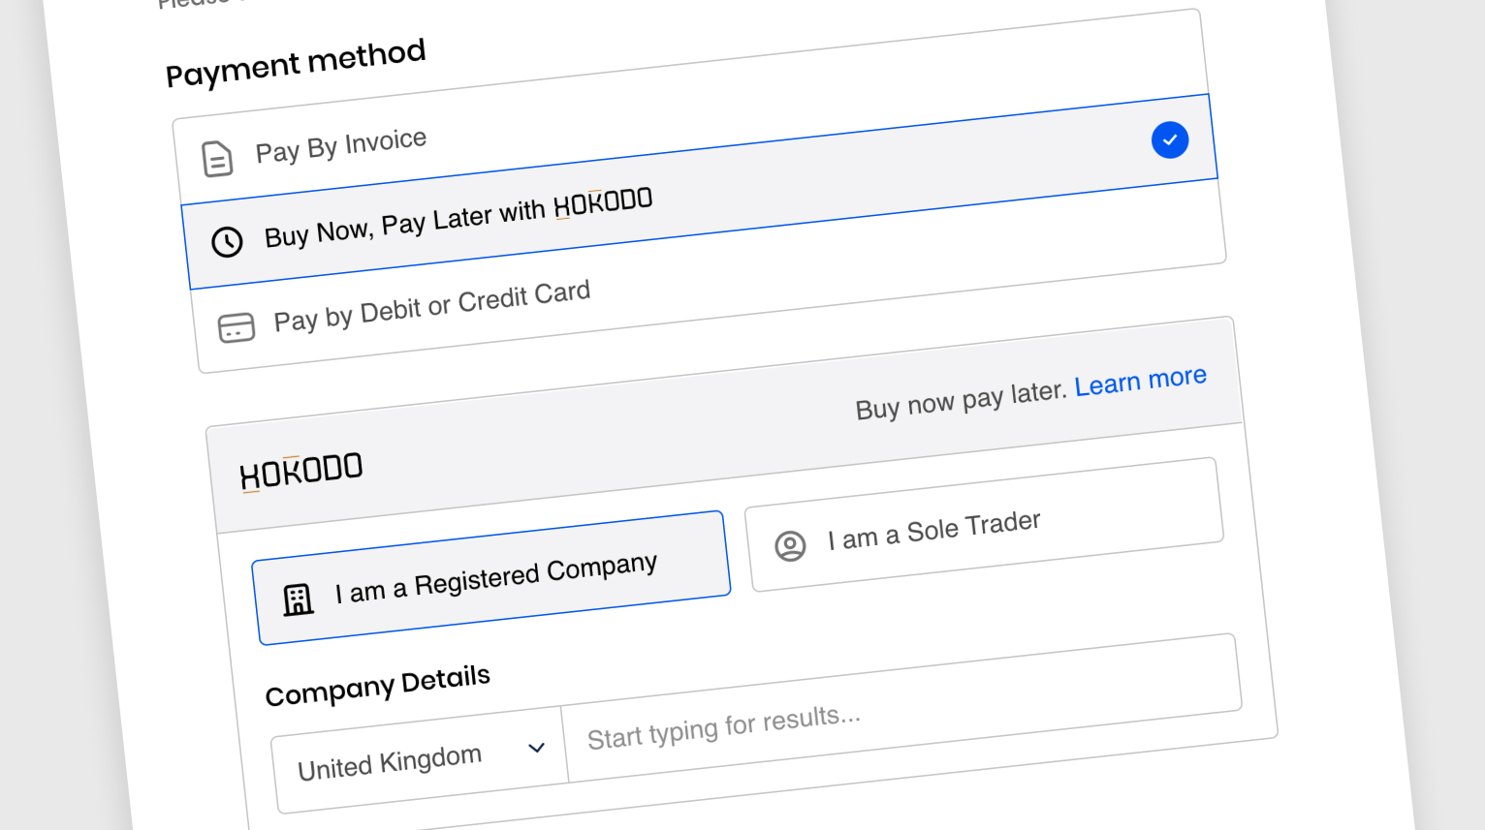1485x830 pixels.
Task: Click the person icon for Sole Trader
Action: pos(790,546)
